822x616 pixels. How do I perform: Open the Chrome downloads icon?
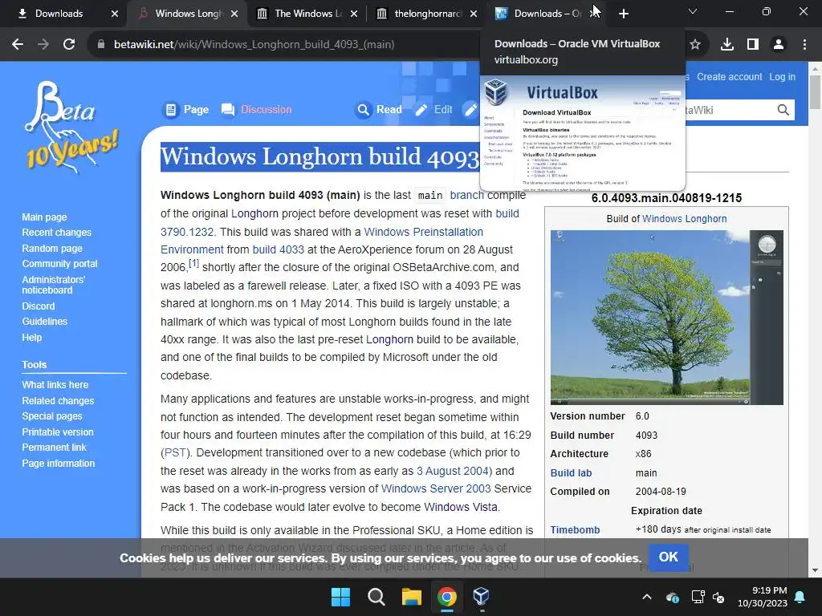pyautogui.click(x=727, y=45)
